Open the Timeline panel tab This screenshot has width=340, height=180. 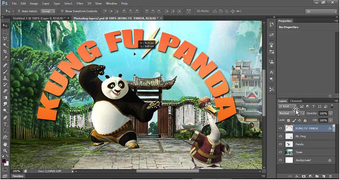pyautogui.click(x=18, y=176)
